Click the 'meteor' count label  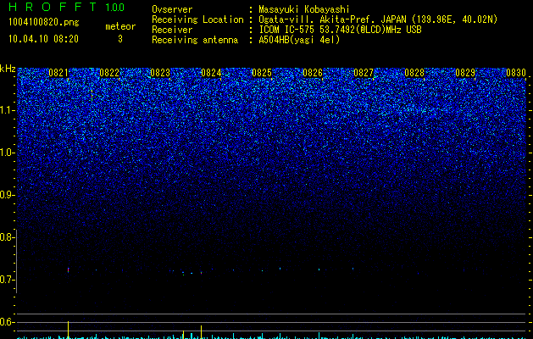pos(120,26)
